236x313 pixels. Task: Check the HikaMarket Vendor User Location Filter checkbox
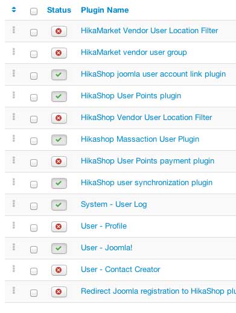point(34,33)
